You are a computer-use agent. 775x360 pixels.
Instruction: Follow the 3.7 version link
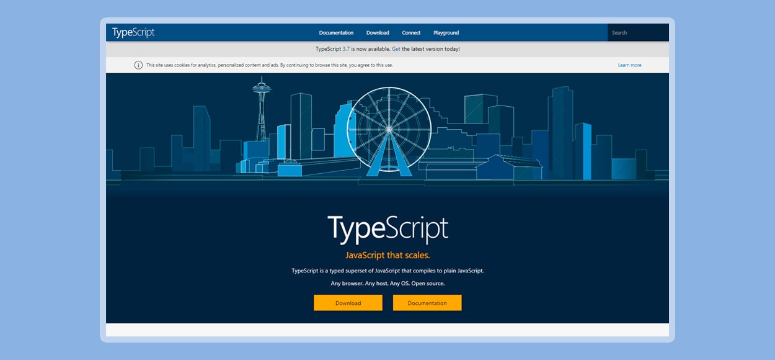pyautogui.click(x=346, y=49)
